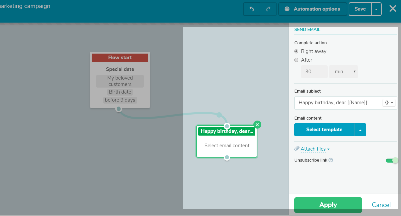Toggle the Unsubscribe link switch
This screenshot has height=216, width=401.
pyautogui.click(x=392, y=160)
